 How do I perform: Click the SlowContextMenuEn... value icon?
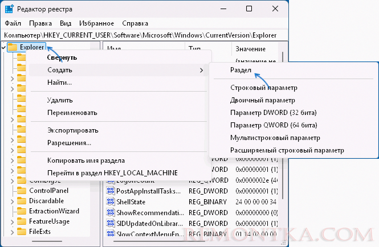click(x=111, y=233)
